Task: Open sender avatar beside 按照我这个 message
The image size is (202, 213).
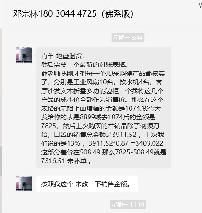Action: point(24,183)
